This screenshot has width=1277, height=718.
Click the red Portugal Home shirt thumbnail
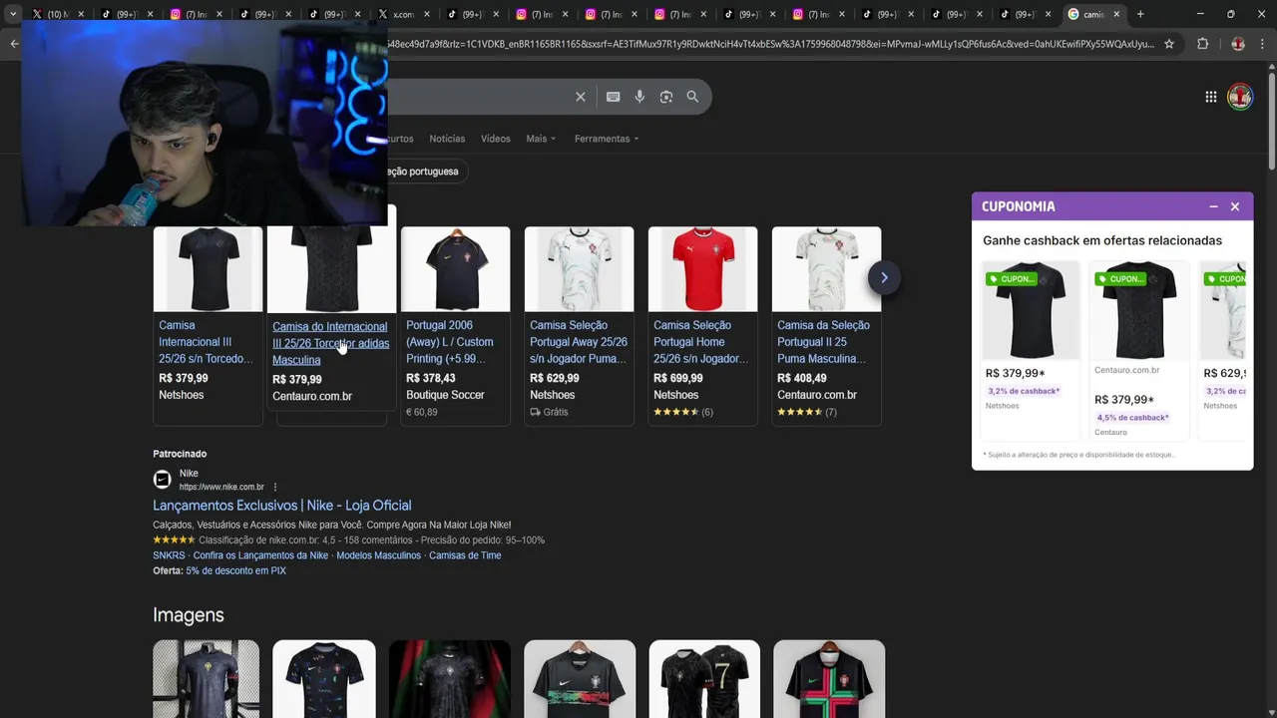pos(702,269)
